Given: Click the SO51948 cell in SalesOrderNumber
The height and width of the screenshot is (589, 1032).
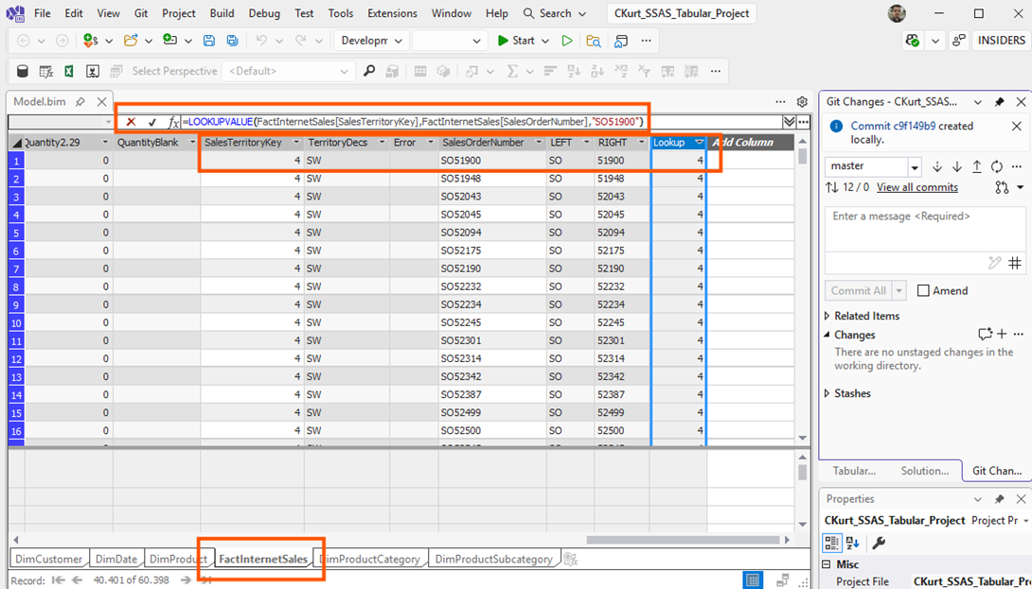Looking at the screenshot, I should pos(492,179).
